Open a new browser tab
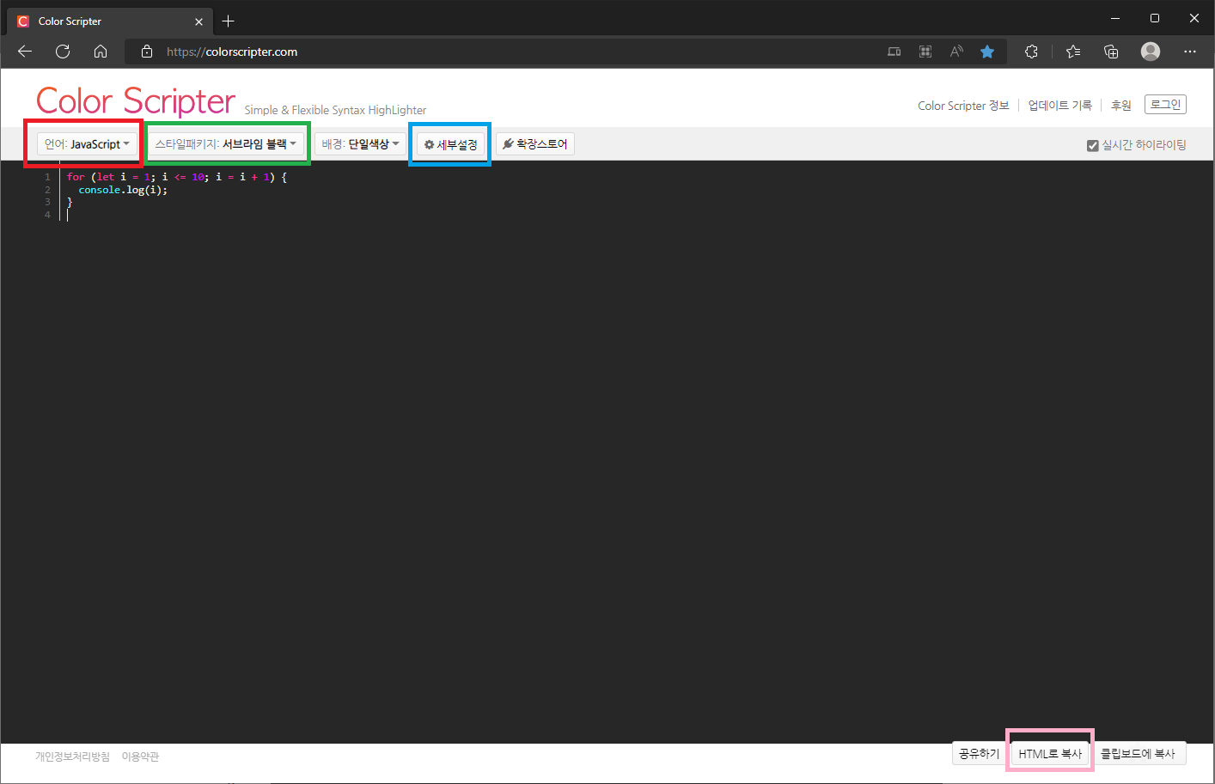 tap(228, 21)
